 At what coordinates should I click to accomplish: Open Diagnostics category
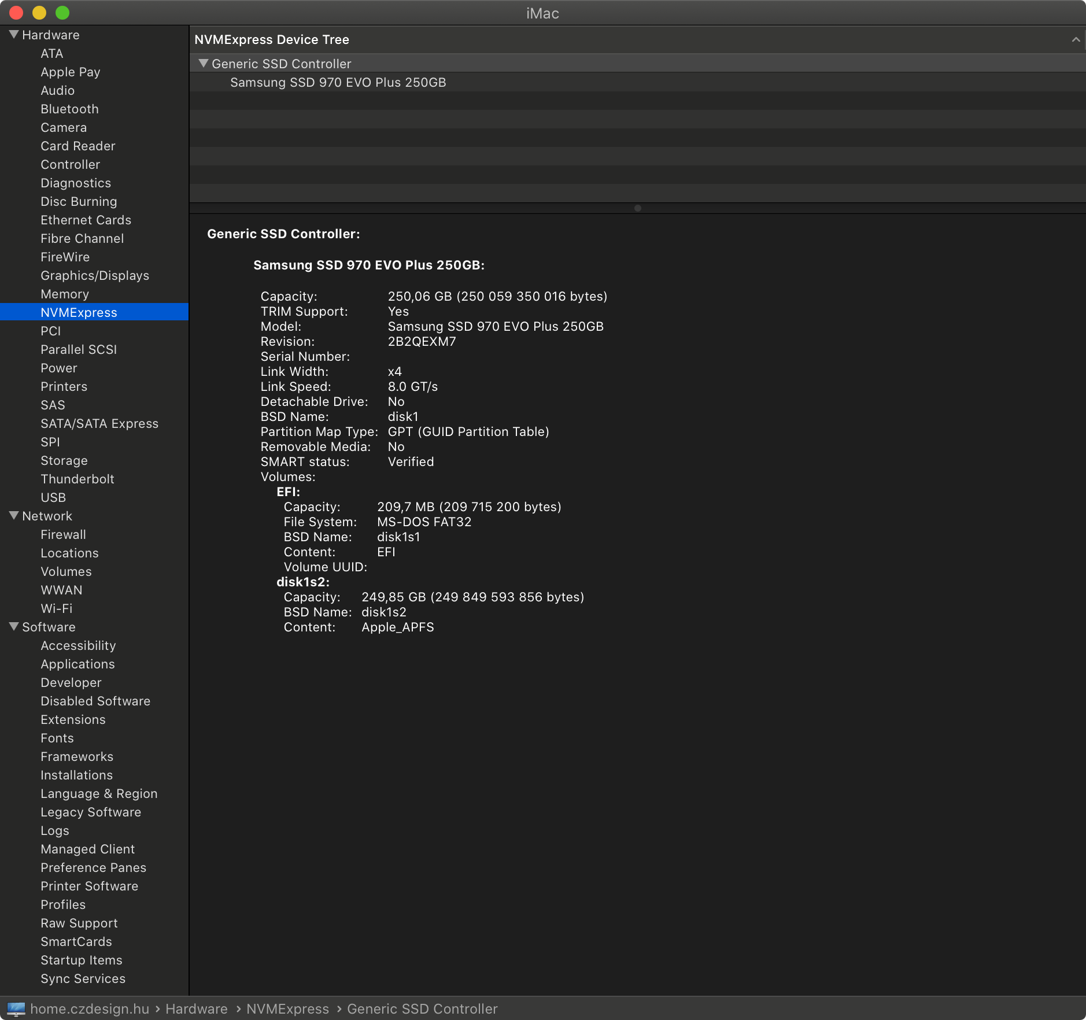(x=76, y=183)
